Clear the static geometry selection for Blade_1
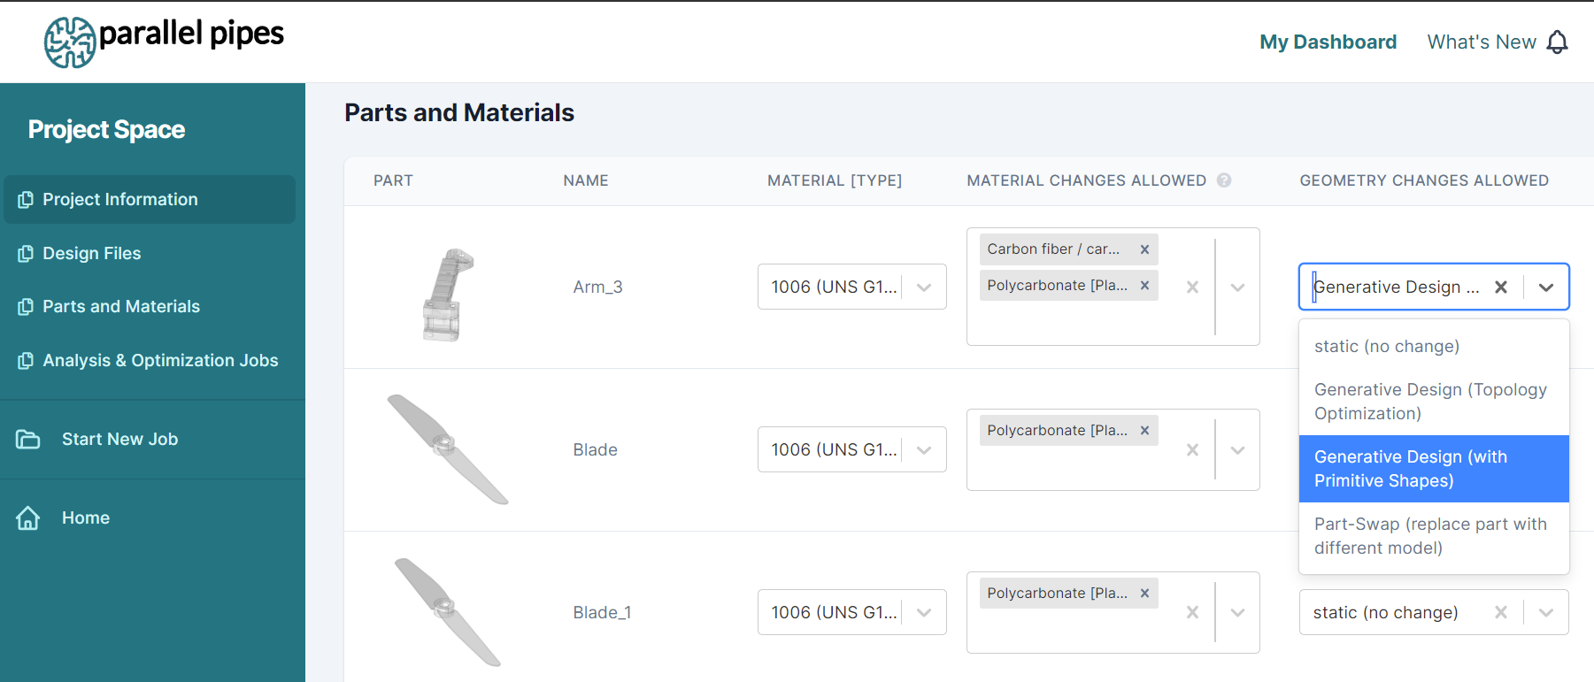This screenshot has width=1594, height=682. click(1501, 612)
